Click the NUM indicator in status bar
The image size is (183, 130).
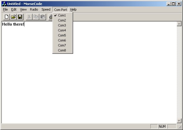click(x=162, y=126)
